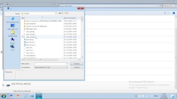The height and width of the screenshot is (99, 177).
Task: Switch ENG input language indicator
Action: pyautogui.click(x=156, y=96)
